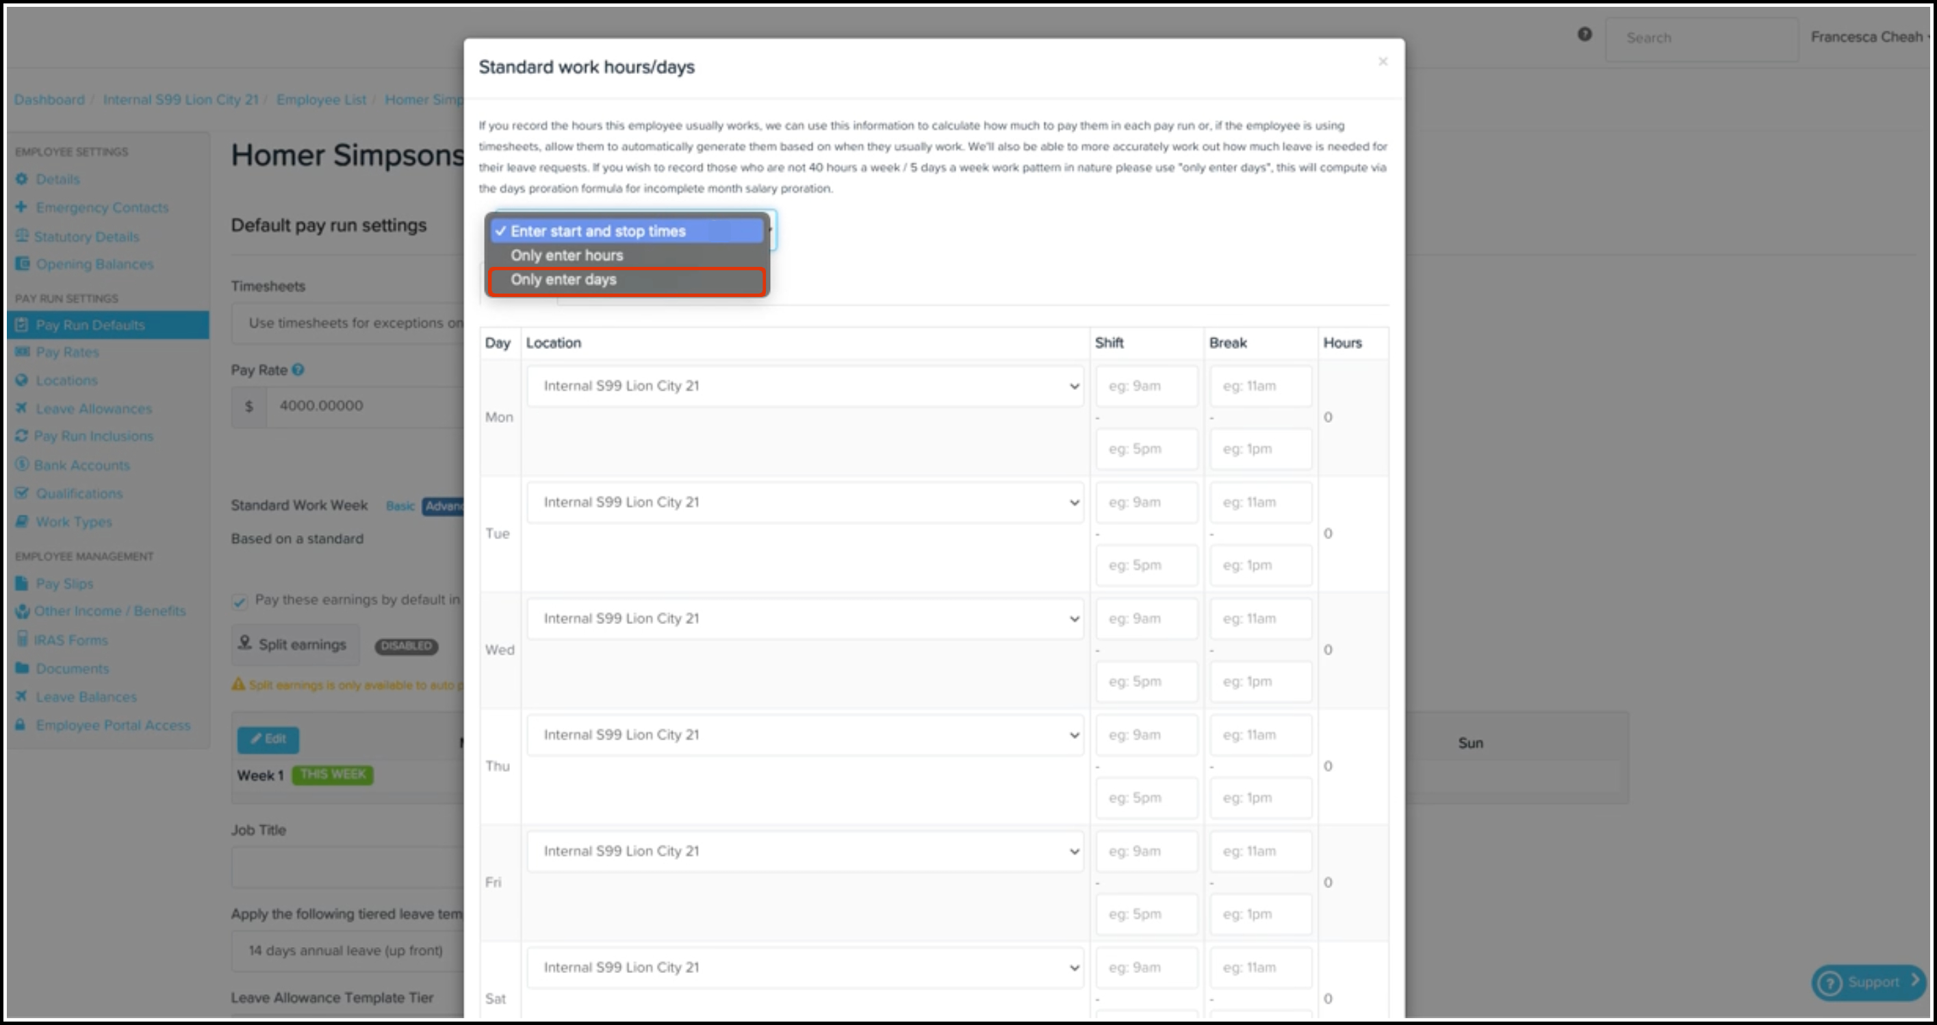Open the Employee List breadcrumb link

click(x=321, y=100)
